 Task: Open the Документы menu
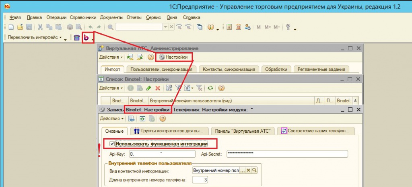pos(112,18)
